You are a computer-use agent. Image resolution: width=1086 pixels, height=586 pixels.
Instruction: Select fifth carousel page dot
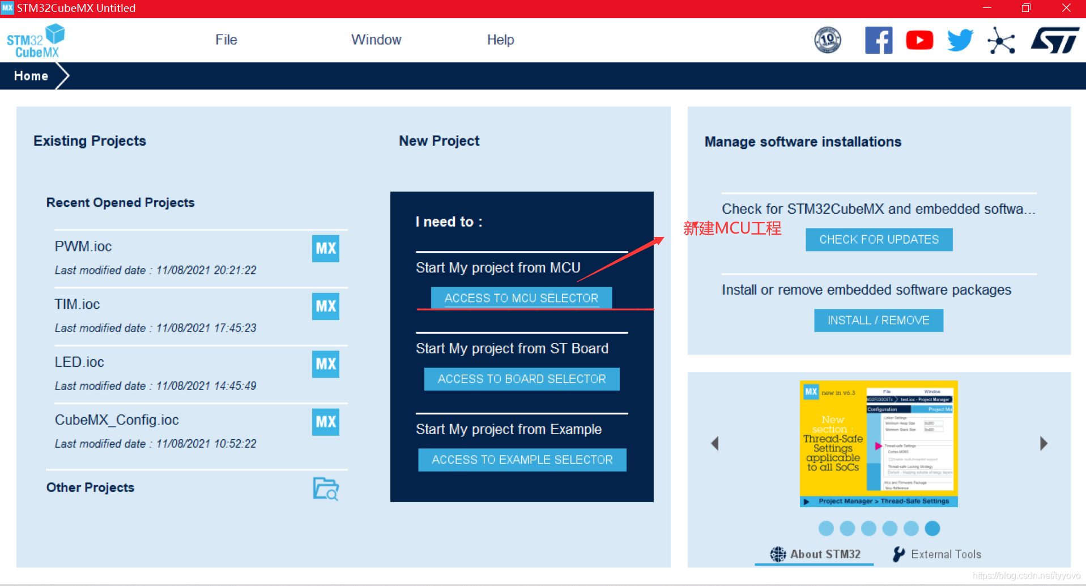point(911,528)
